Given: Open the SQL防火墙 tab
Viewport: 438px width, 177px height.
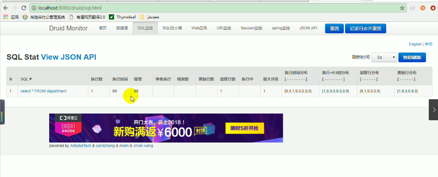Looking at the screenshot, I should (172, 28).
